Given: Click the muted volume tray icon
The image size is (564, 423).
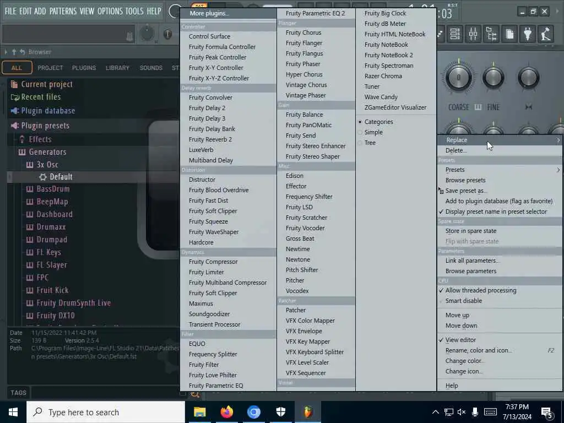Looking at the screenshot, I should coord(462,412).
